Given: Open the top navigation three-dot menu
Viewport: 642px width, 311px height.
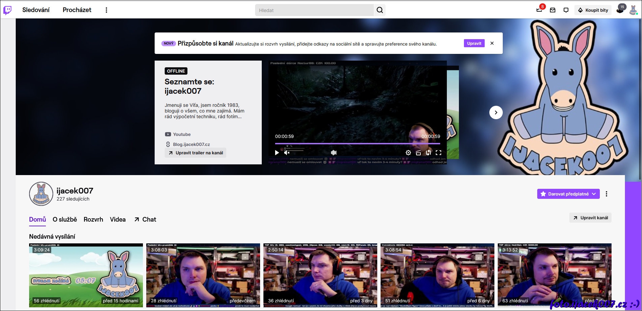Looking at the screenshot, I should click(x=106, y=10).
